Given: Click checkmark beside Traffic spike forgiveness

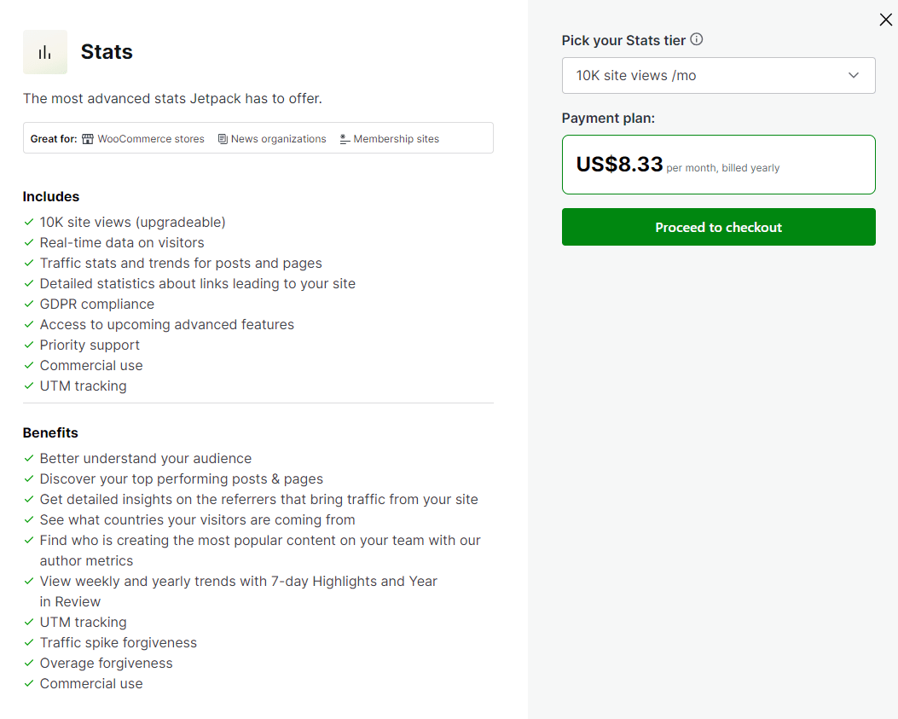Looking at the screenshot, I should 29,642.
